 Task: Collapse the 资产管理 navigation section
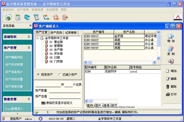click(x=29, y=48)
